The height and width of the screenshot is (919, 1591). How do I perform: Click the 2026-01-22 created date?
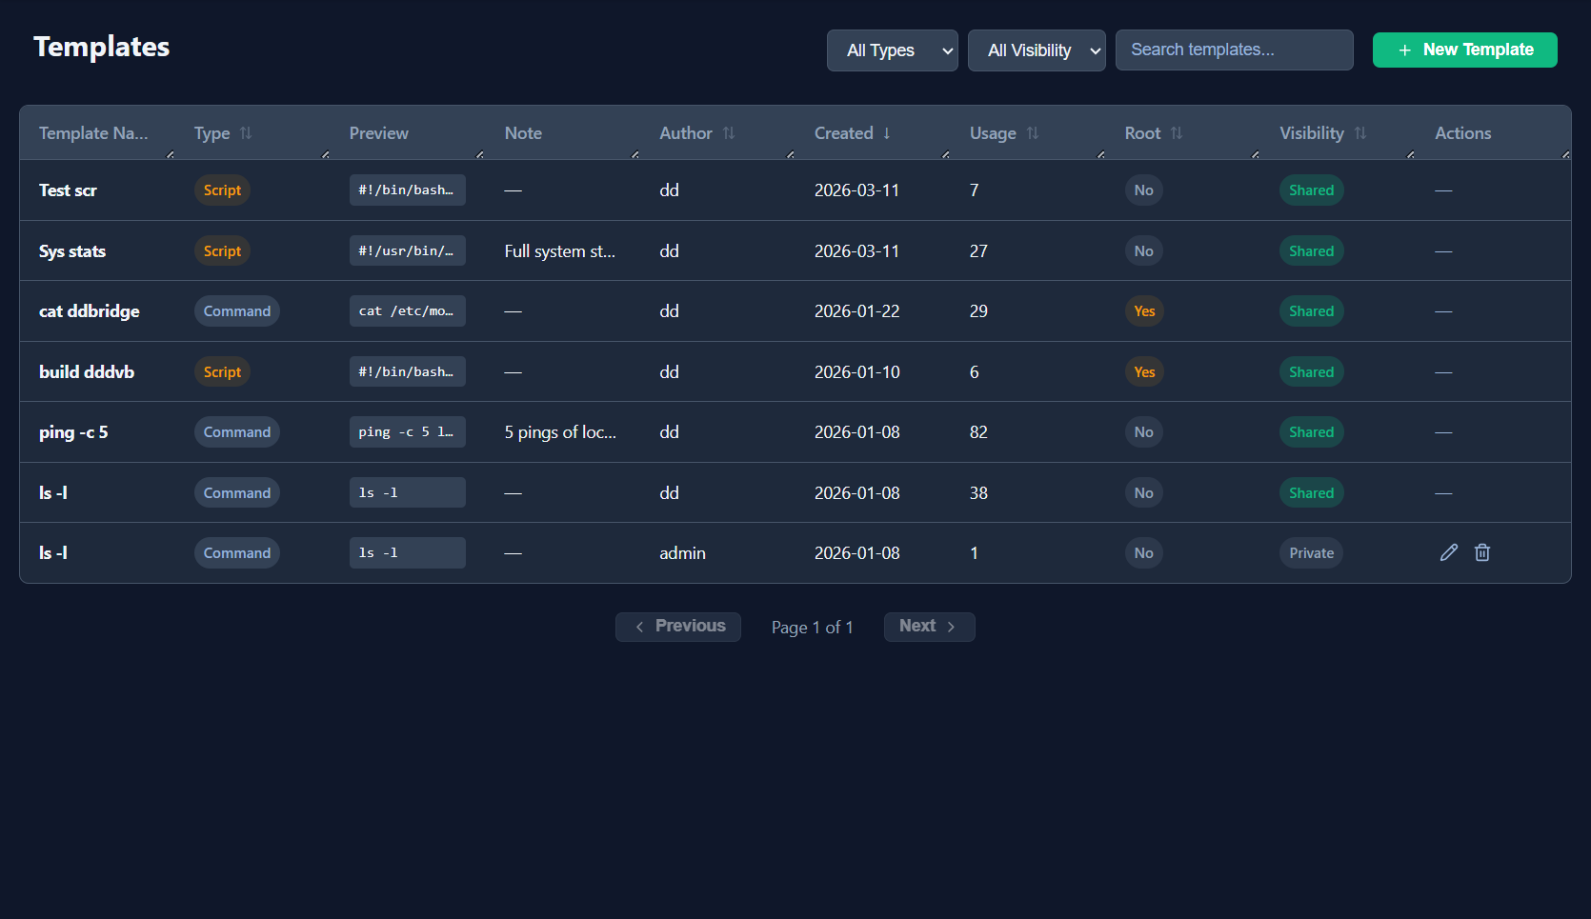pyautogui.click(x=856, y=311)
